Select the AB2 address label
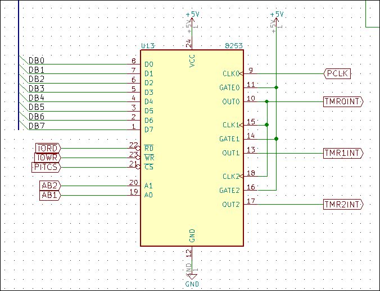 pos(50,186)
